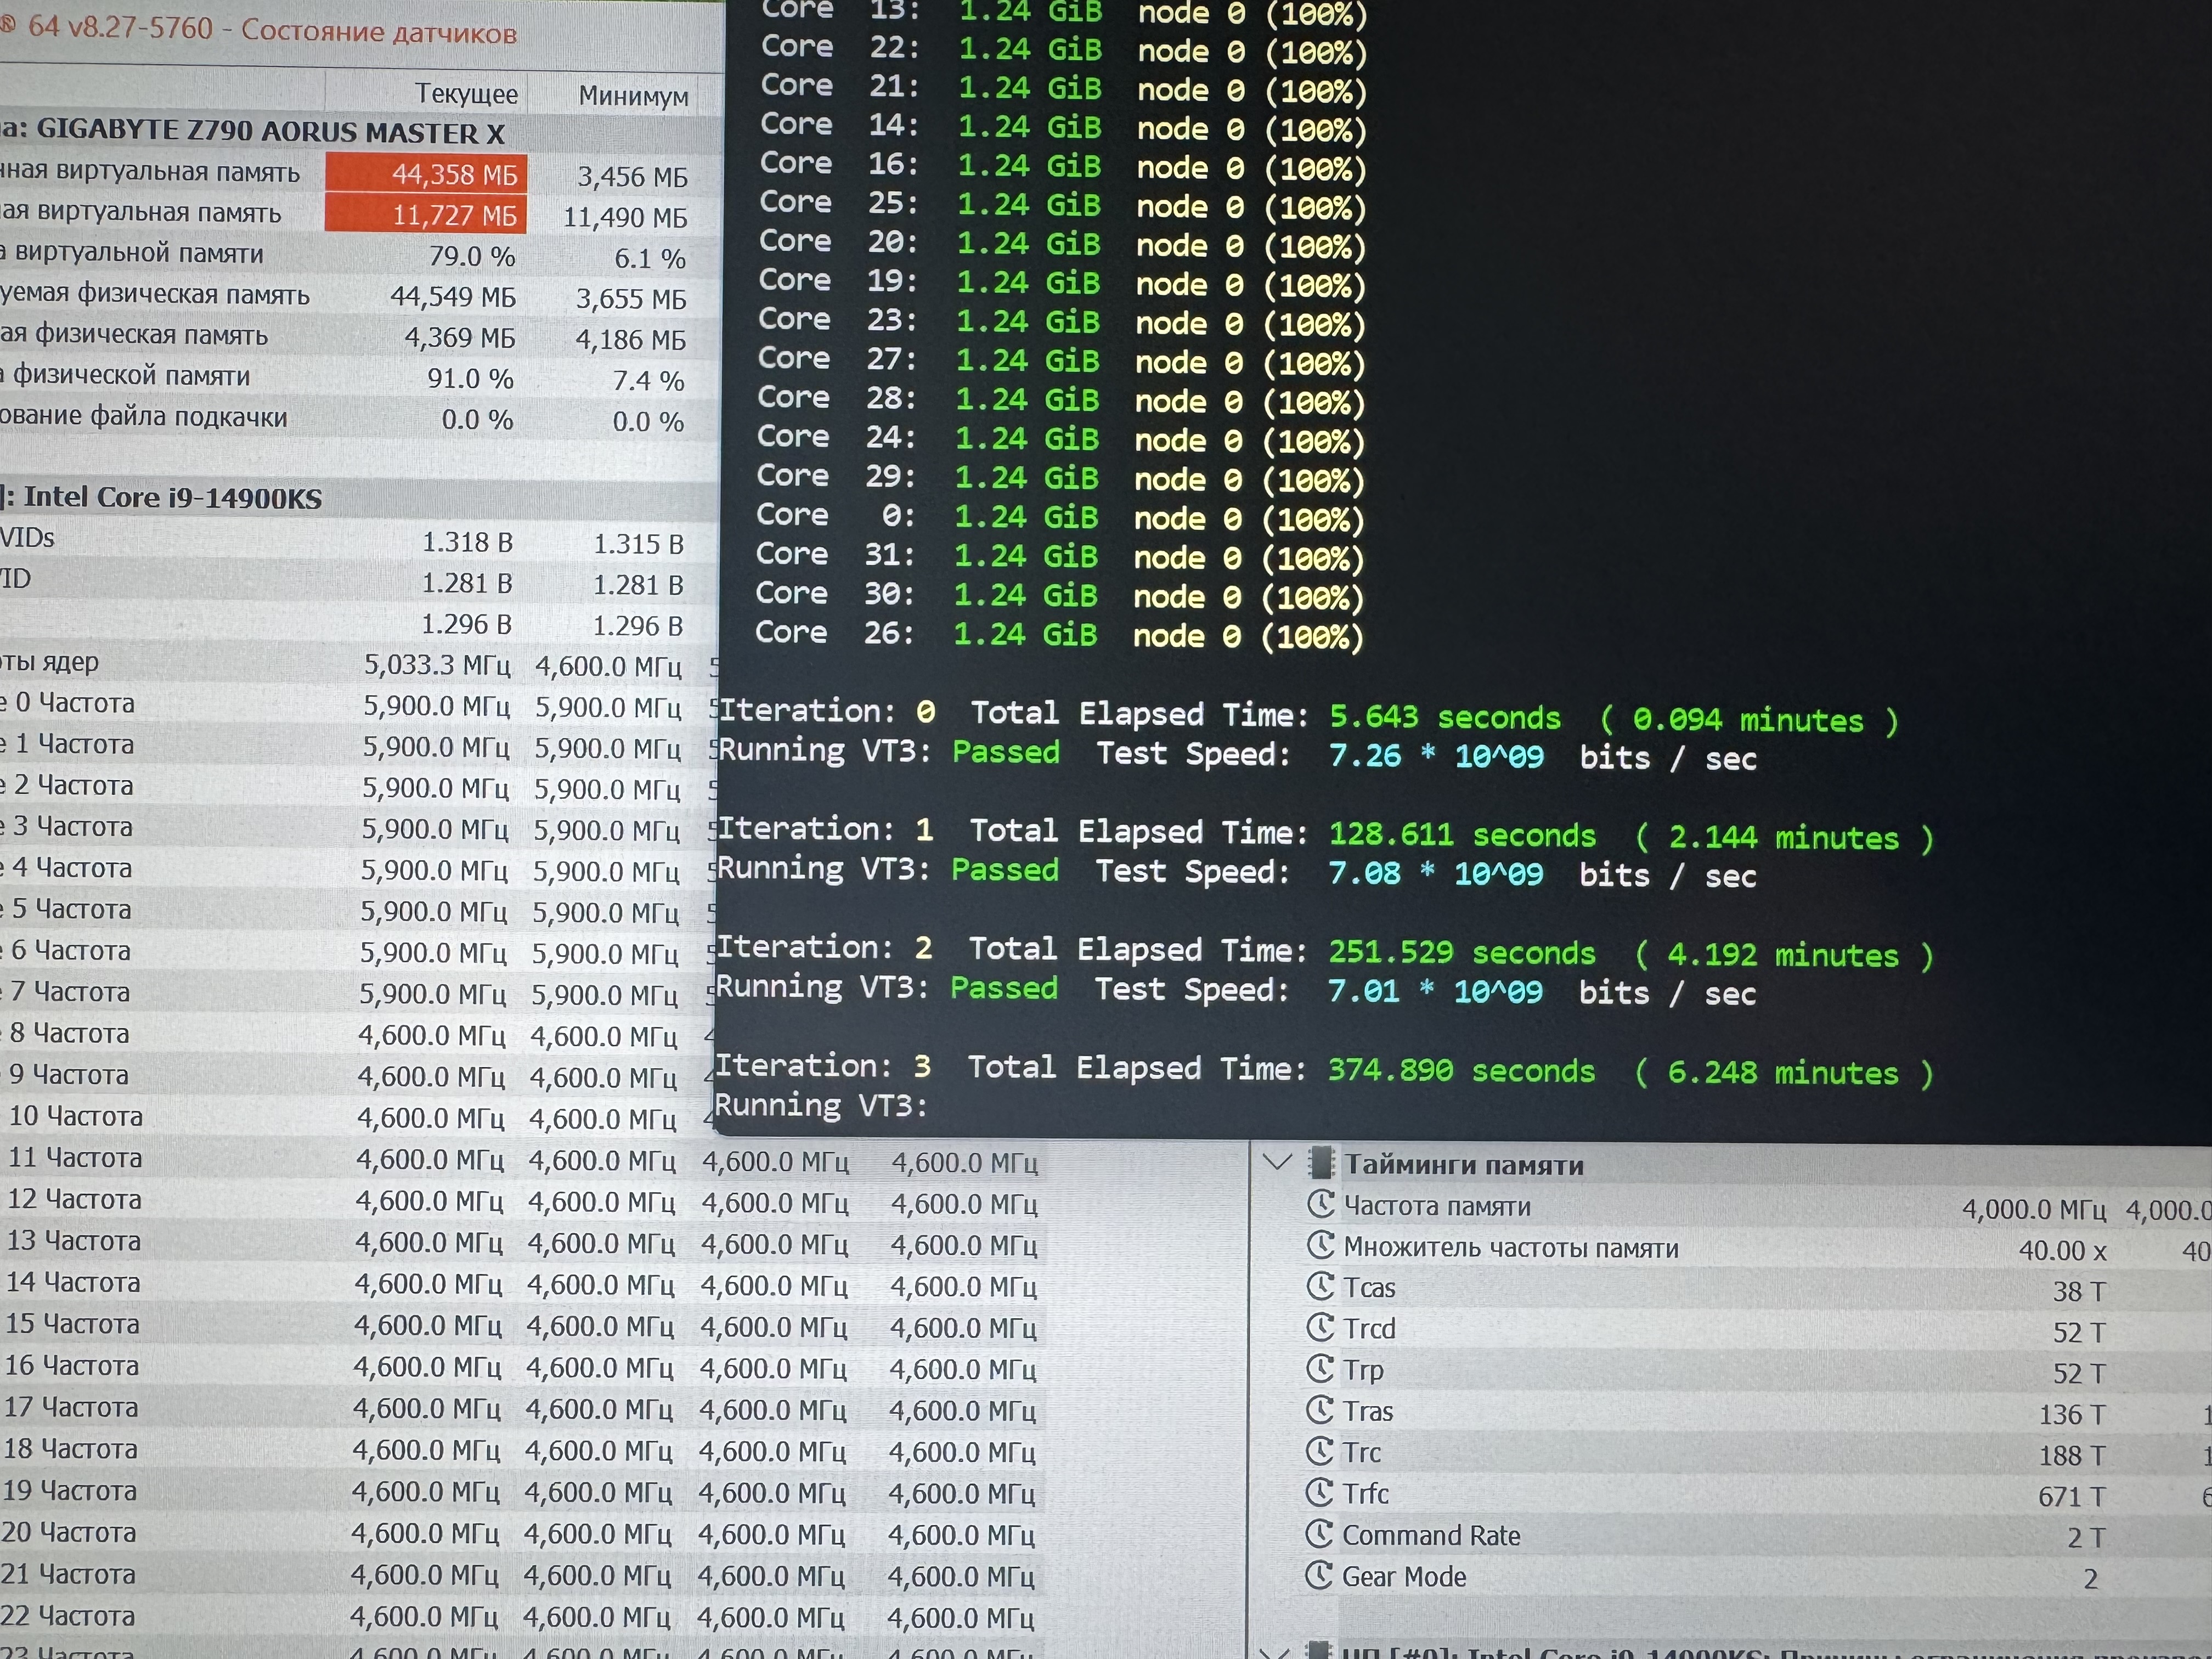Click the clock icon next to Trp

[1321, 1369]
